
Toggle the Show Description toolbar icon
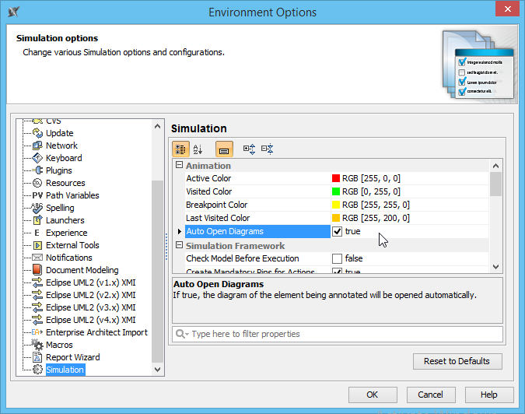[224, 149]
